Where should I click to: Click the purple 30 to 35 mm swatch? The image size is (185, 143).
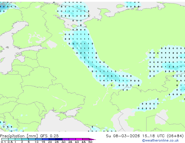coord(65,139)
